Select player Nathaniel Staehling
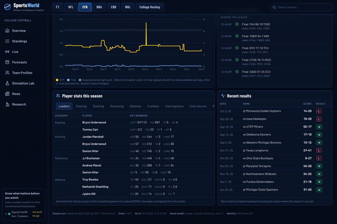Screen dimensions: 337x224 pos(95,187)
